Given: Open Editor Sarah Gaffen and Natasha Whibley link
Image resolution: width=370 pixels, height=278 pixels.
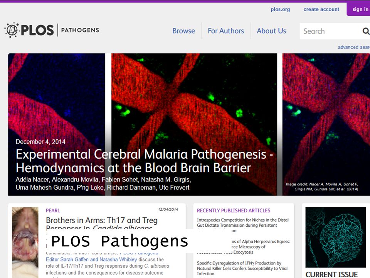Looking at the screenshot, I should pyautogui.click(x=91, y=259).
